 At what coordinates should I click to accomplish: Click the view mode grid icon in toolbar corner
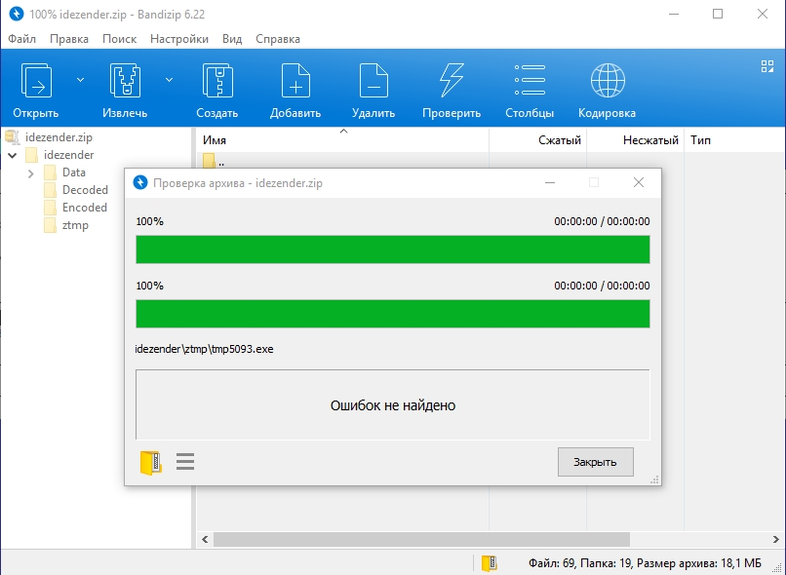[x=766, y=66]
